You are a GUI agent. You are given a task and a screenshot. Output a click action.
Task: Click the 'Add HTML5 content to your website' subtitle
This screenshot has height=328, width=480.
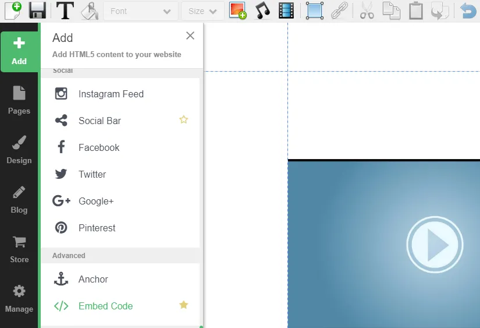(116, 55)
